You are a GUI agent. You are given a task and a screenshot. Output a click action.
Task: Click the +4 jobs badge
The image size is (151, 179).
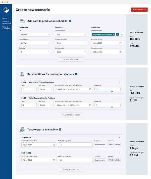coord(118,34)
